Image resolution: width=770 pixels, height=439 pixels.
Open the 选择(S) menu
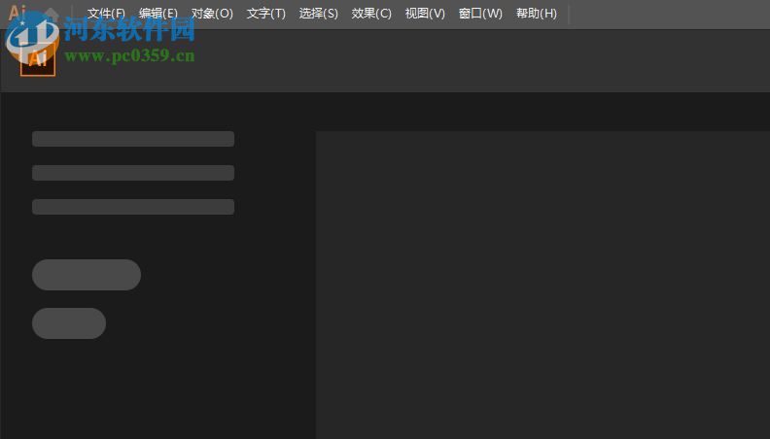click(319, 14)
